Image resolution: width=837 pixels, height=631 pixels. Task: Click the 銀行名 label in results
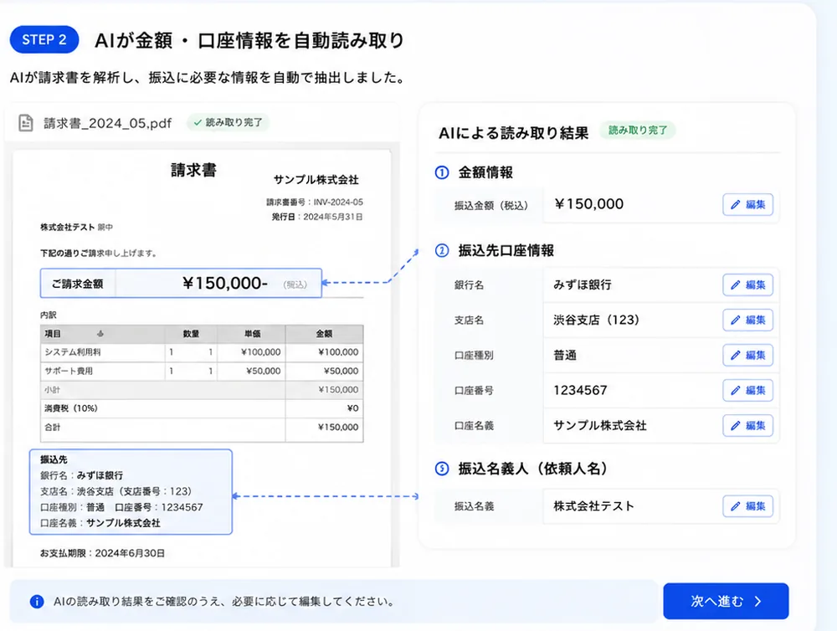tap(470, 285)
